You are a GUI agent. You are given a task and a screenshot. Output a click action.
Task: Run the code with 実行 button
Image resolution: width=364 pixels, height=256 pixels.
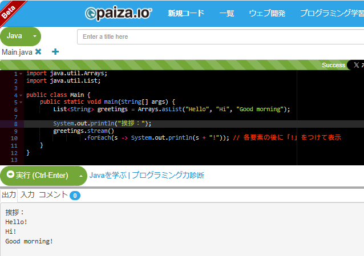pyautogui.click(x=38, y=176)
